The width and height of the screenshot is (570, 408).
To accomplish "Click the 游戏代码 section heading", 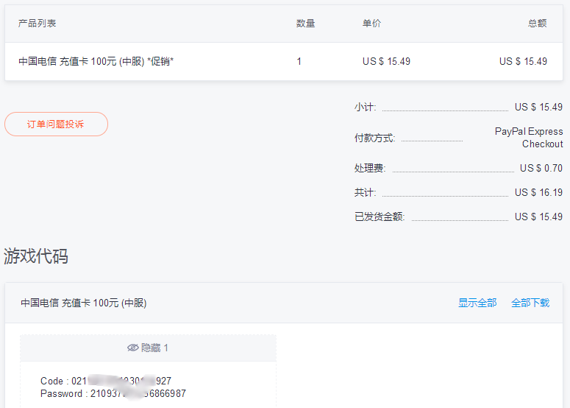I will coord(36,256).
